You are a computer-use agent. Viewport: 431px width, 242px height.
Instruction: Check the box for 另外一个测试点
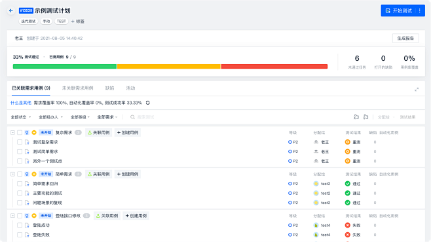[20, 161]
